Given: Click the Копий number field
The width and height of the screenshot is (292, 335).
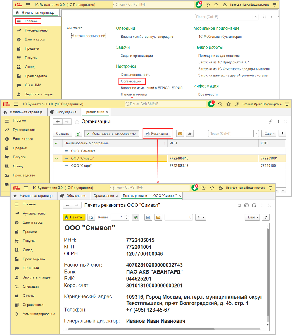Looking at the screenshot, I should pyautogui.click(x=118, y=217).
